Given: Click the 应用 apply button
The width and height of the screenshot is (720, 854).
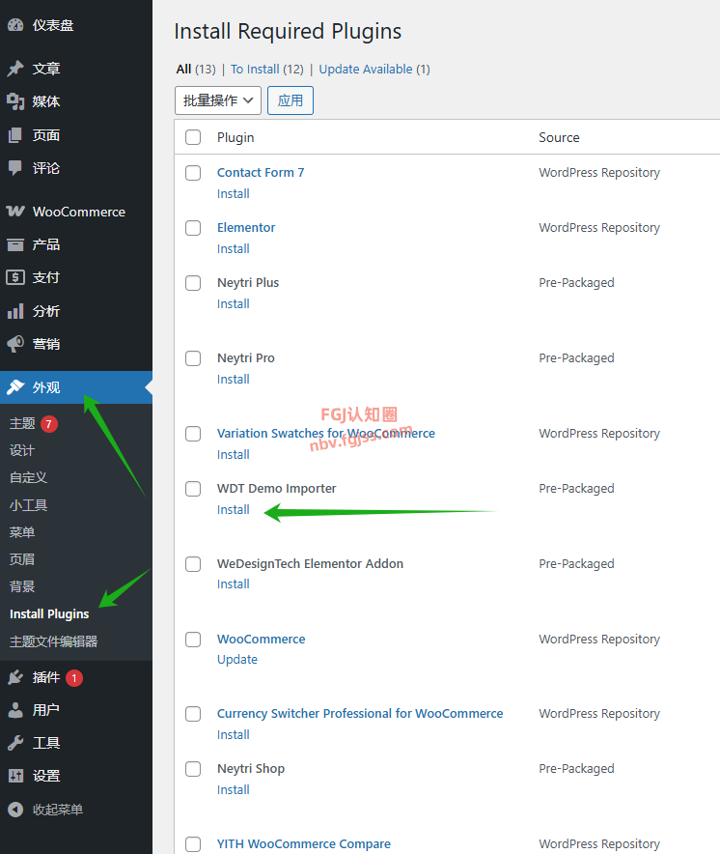Looking at the screenshot, I should coord(291,100).
